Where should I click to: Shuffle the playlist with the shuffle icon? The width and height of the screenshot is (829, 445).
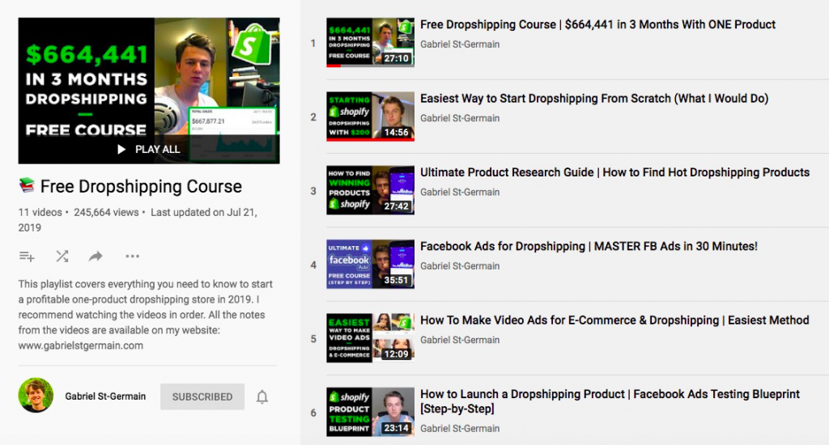pos(62,256)
